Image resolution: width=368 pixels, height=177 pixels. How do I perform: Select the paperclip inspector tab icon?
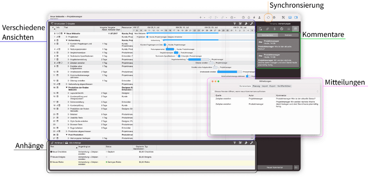pyautogui.click(x=267, y=29)
